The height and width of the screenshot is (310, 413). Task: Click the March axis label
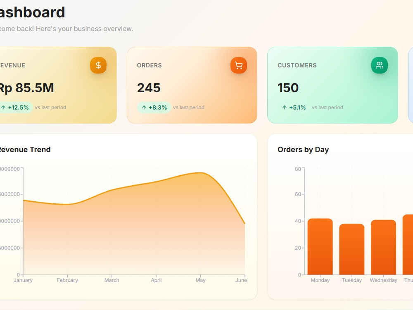112,280
